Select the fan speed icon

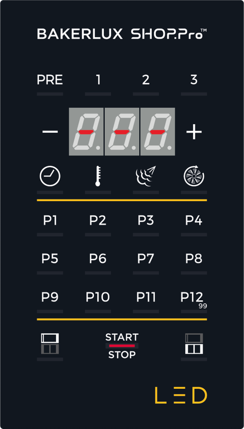pyautogui.click(x=194, y=176)
